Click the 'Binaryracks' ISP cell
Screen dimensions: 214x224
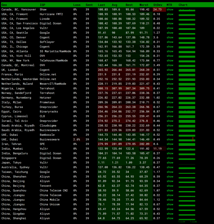pos(49,112)
